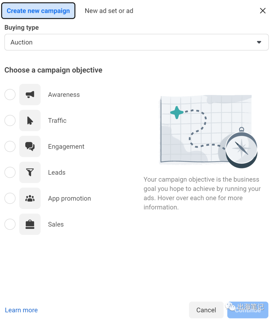
Task: Open the Buying type Auction dropdown
Action: pyautogui.click(x=136, y=42)
